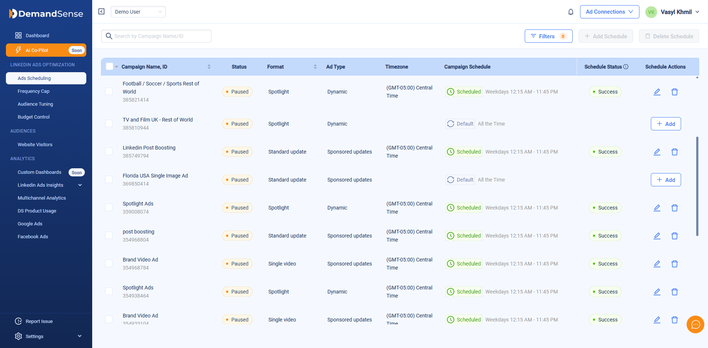Open the Multichannel Analytics section
This screenshot has width=708, height=348.
[42, 198]
